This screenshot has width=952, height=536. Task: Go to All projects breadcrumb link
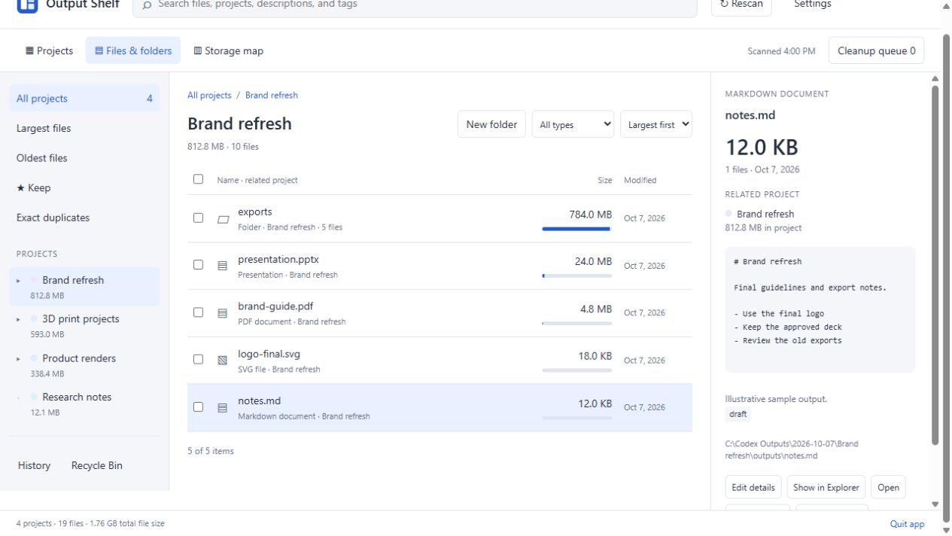pos(209,96)
